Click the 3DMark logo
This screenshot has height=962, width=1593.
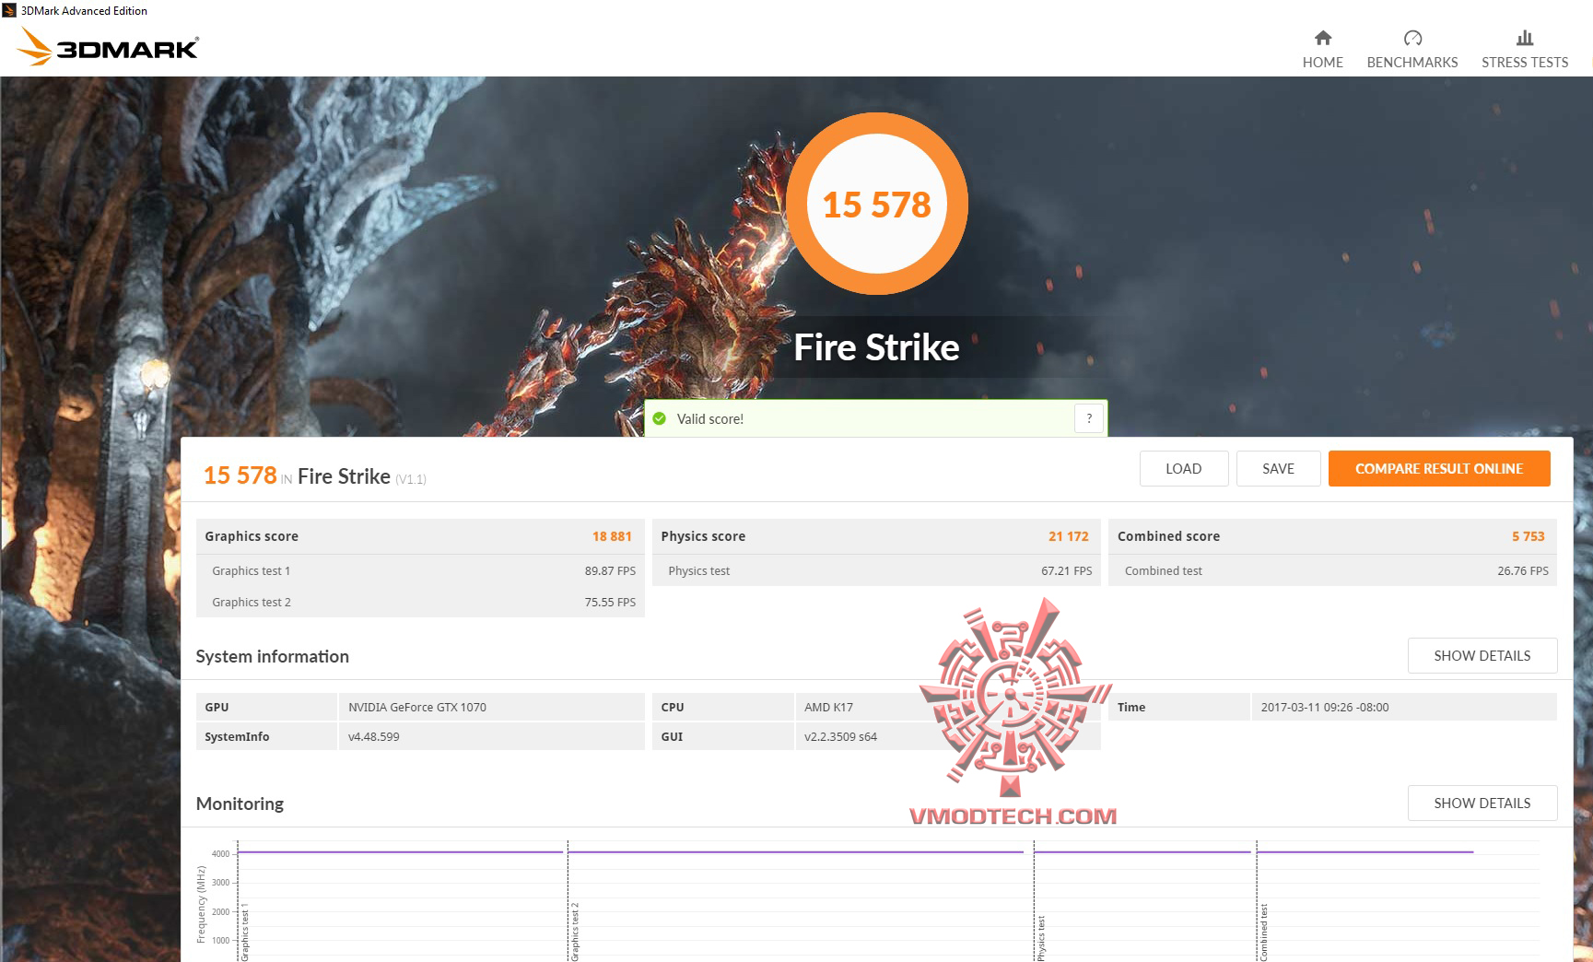[109, 47]
